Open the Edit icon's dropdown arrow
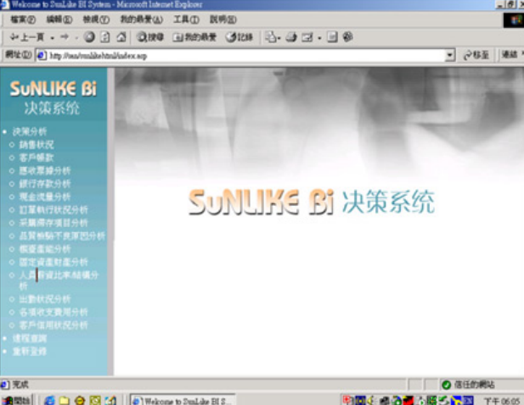This screenshot has height=405, width=524. pos(319,38)
